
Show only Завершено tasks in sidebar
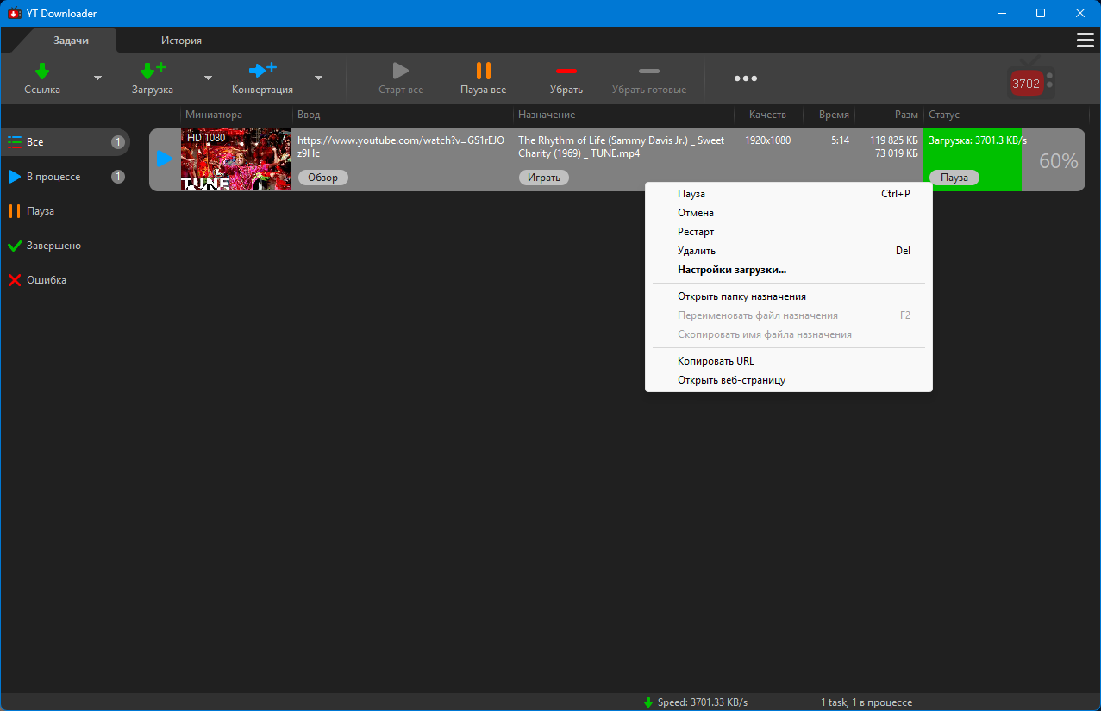(53, 246)
